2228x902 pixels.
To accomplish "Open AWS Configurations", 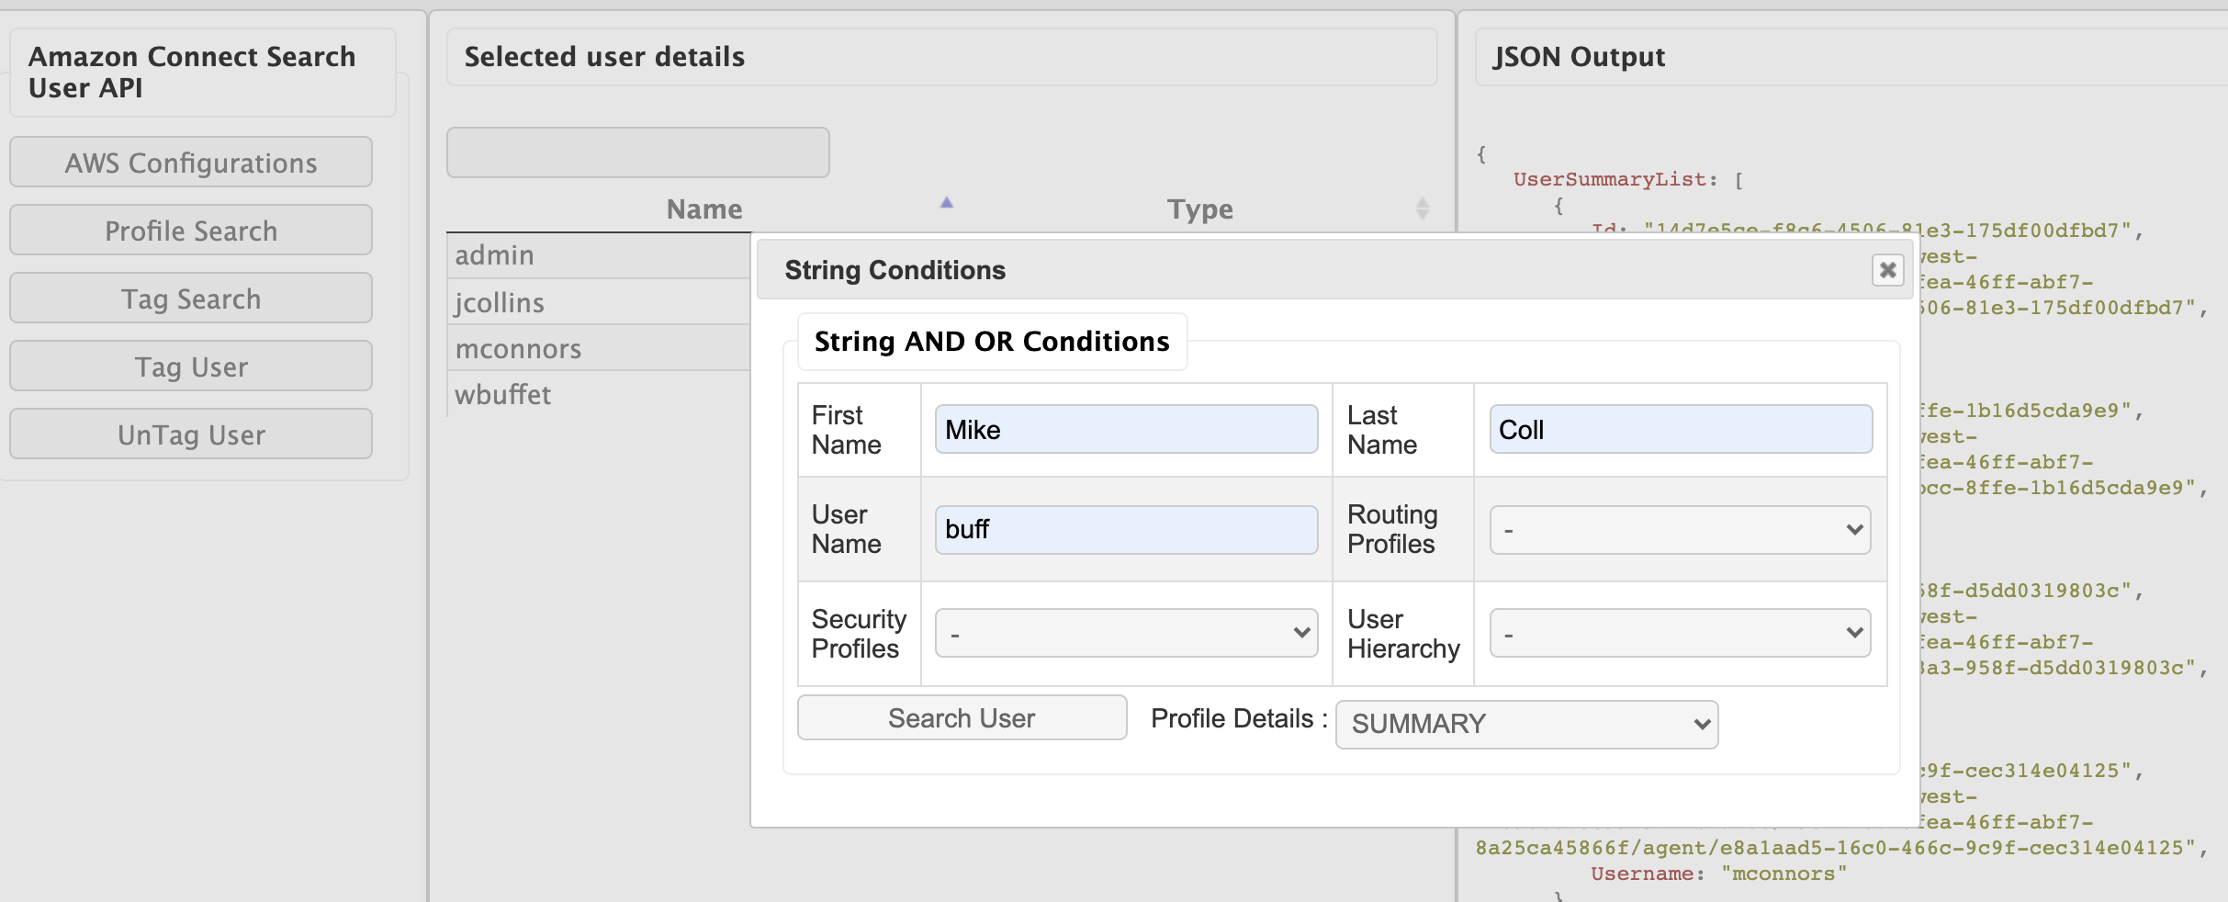I will coord(191,163).
